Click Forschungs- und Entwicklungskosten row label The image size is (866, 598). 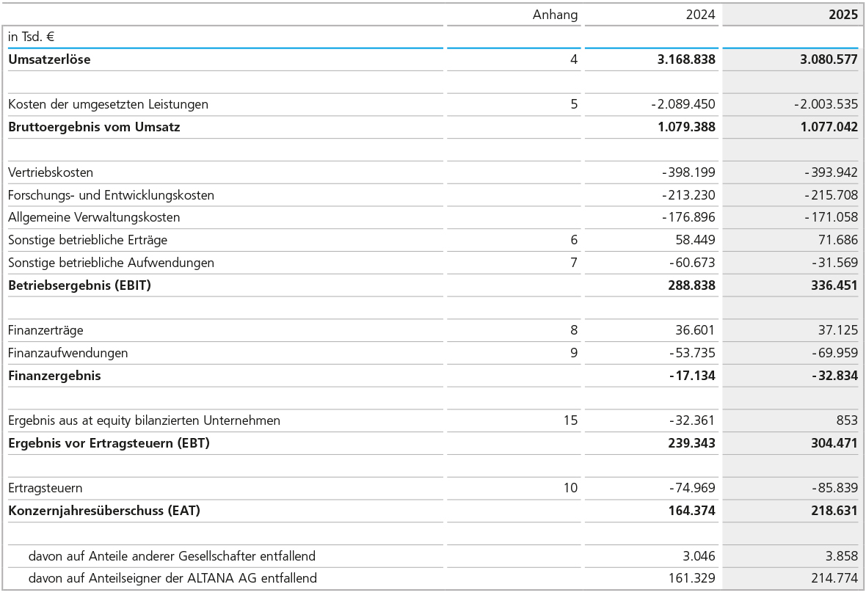[x=111, y=195]
